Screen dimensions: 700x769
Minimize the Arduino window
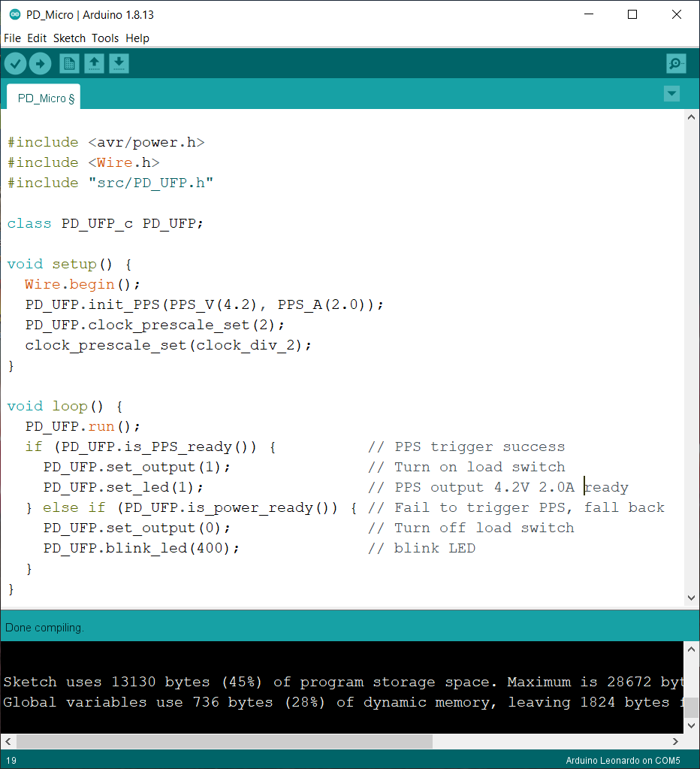(589, 14)
